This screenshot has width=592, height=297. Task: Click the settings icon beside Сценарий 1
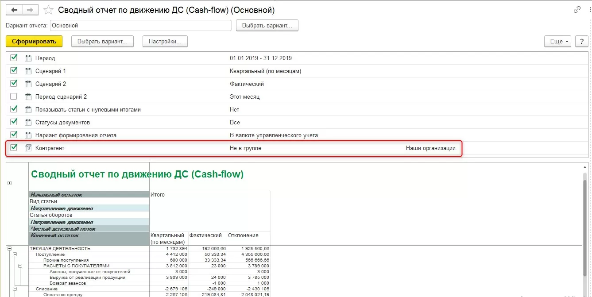pos(28,71)
